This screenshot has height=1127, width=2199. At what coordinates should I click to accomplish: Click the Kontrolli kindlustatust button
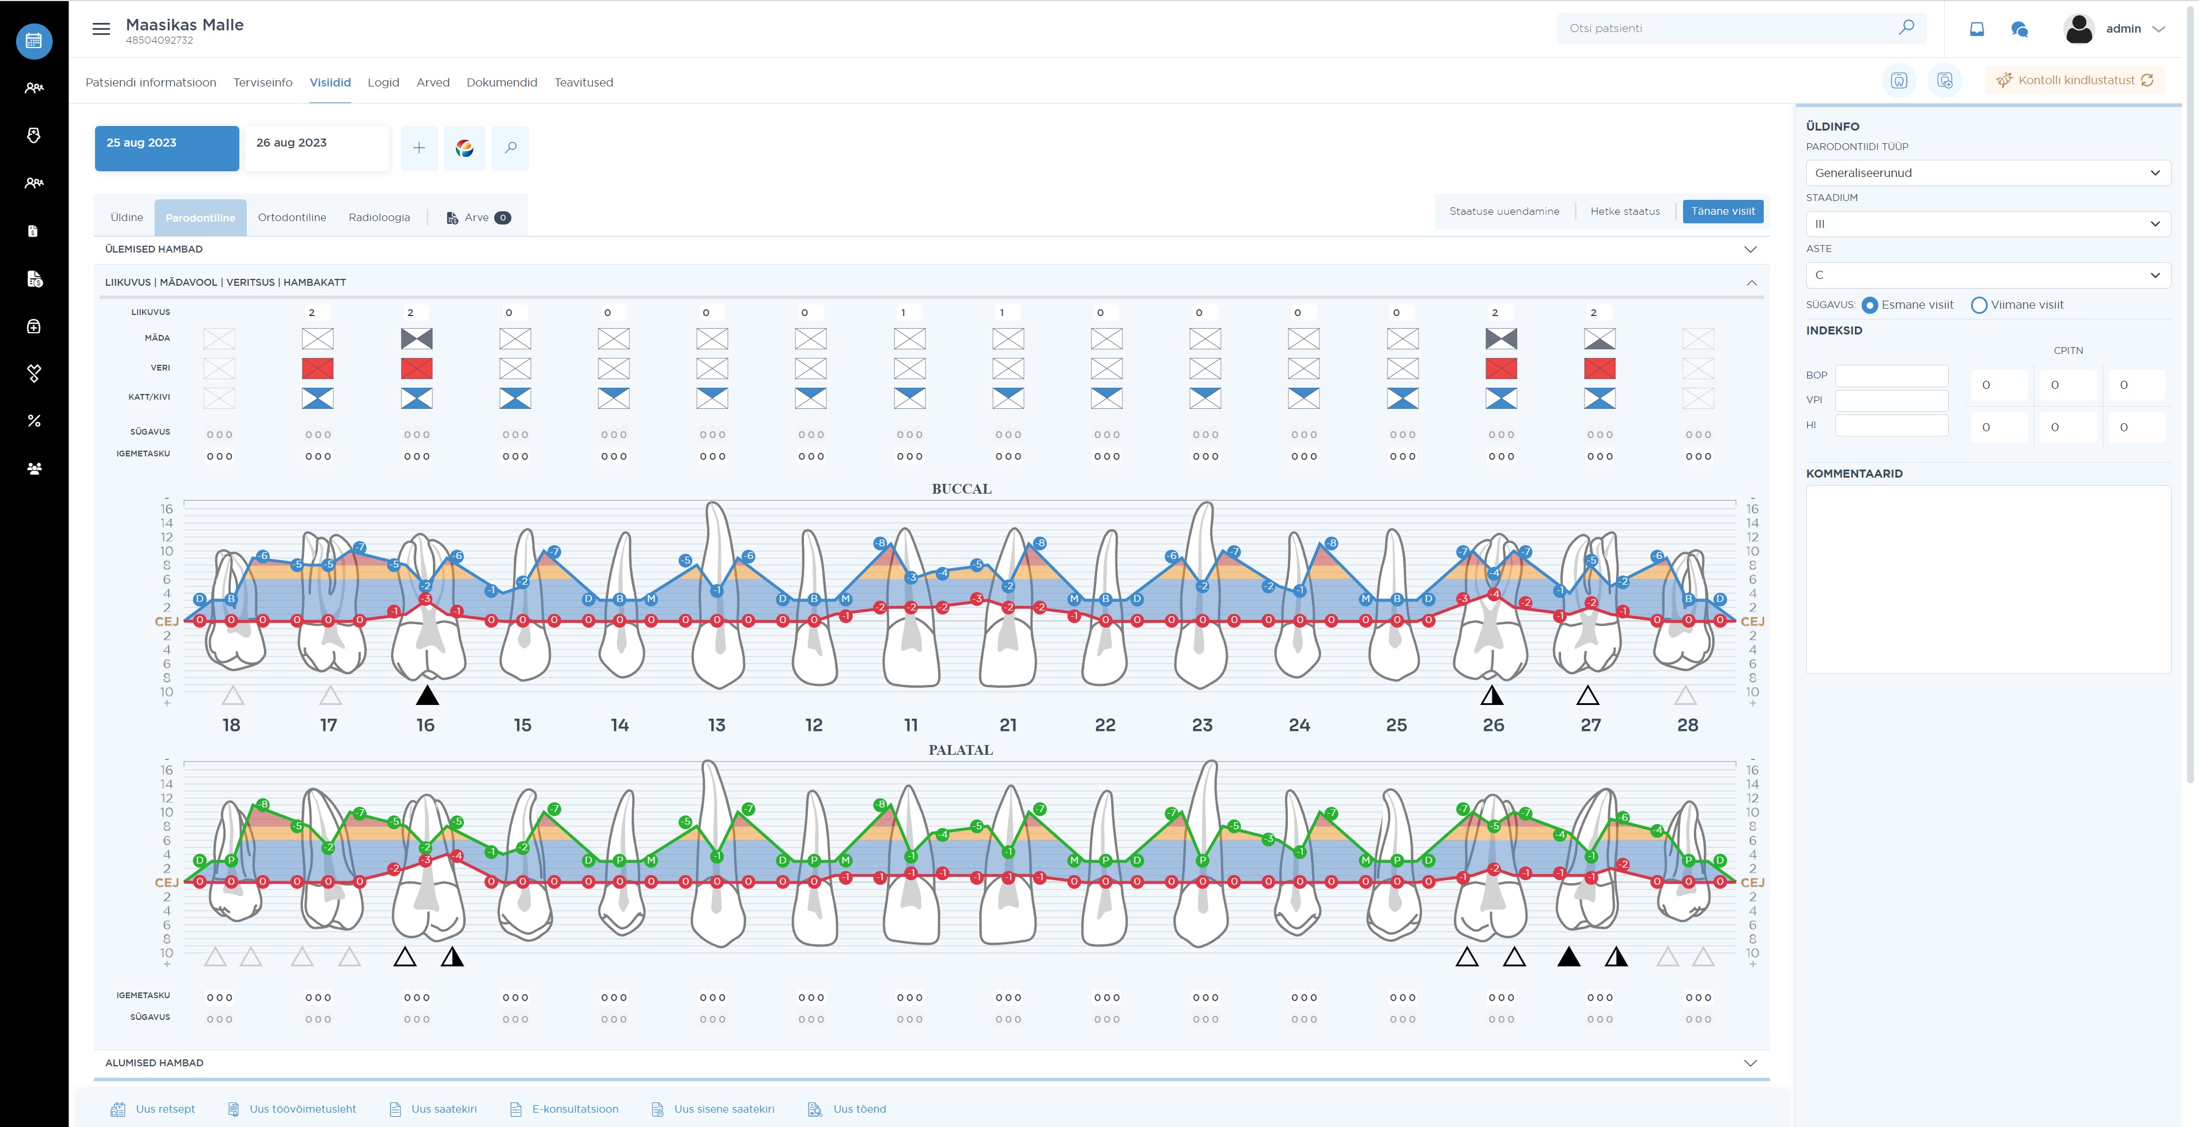pyautogui.click(x=2075, y=80)
